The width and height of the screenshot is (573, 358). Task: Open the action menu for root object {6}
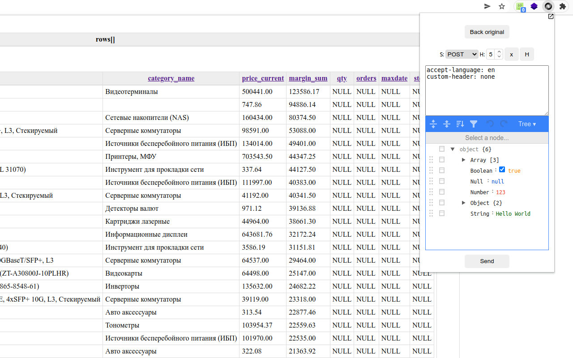point(442,149)
